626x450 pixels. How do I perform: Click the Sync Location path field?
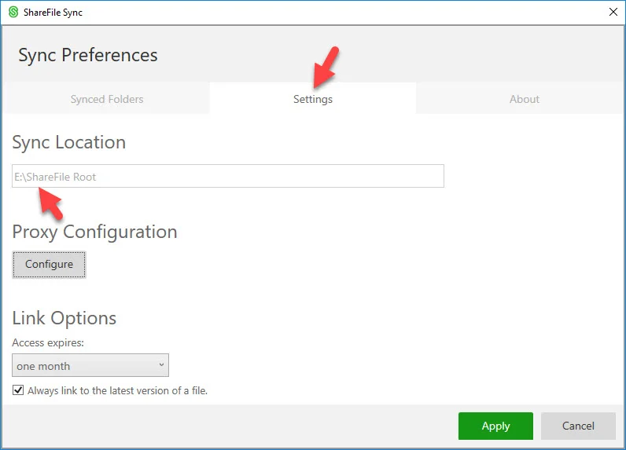[x=228, y=176]
